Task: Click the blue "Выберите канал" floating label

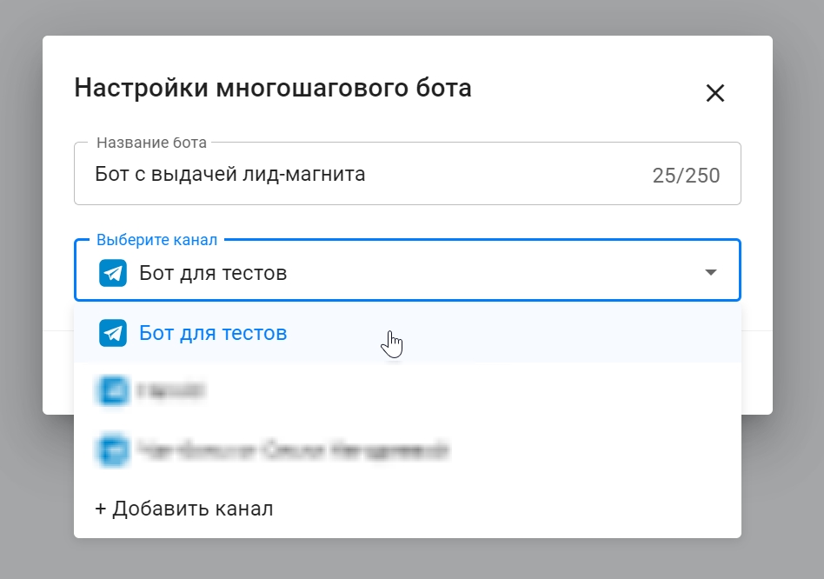Action: pos(156,240)
